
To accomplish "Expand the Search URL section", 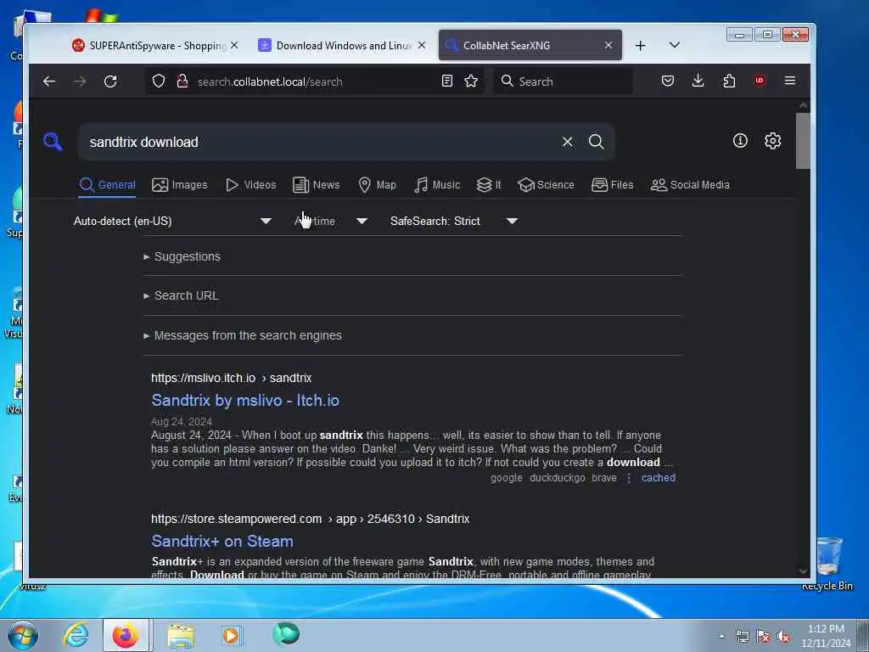I will (x=181, y=295).
